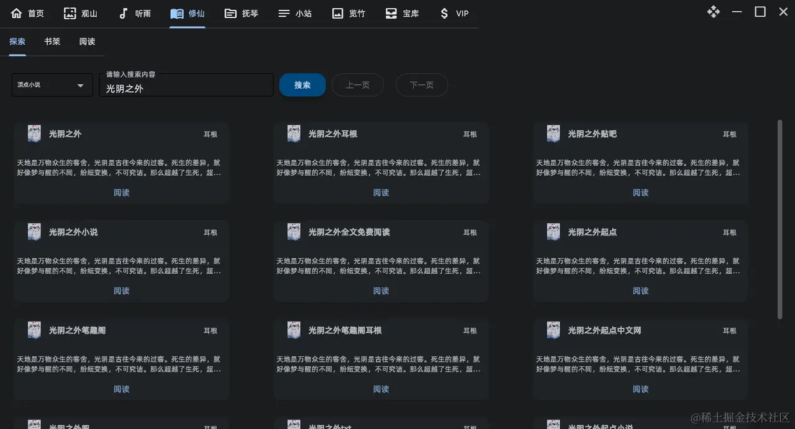Image resolution: width=795 pixels, height=429 pixels.
Task: Click the title 光阴之外全文免费阅读
Action: click(x=349, y=232)
